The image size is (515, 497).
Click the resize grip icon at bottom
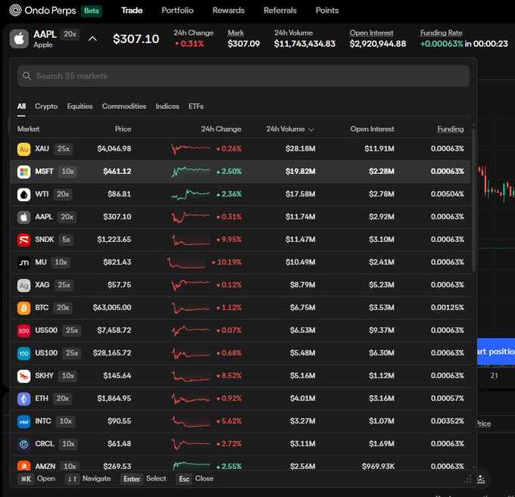click(x=467, y=480)
